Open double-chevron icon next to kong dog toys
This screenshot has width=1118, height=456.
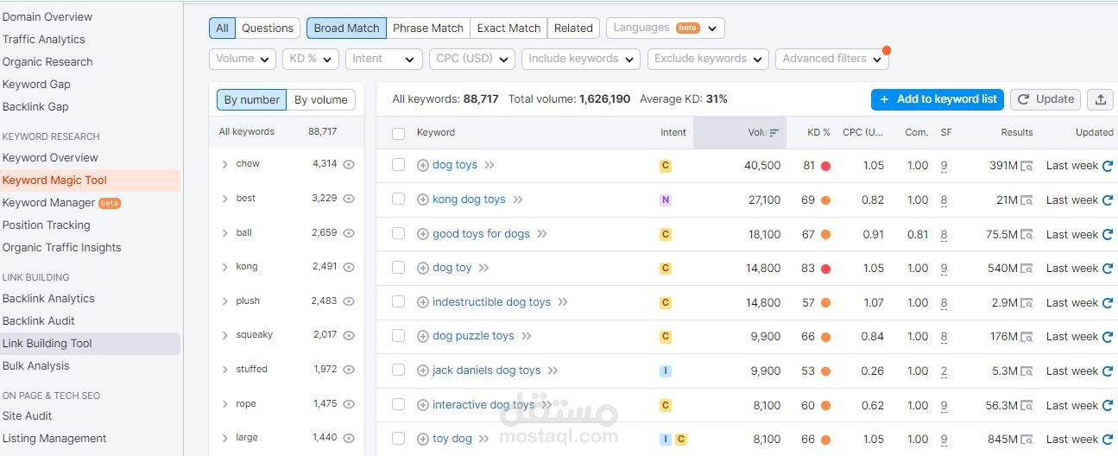pos(518,199)
